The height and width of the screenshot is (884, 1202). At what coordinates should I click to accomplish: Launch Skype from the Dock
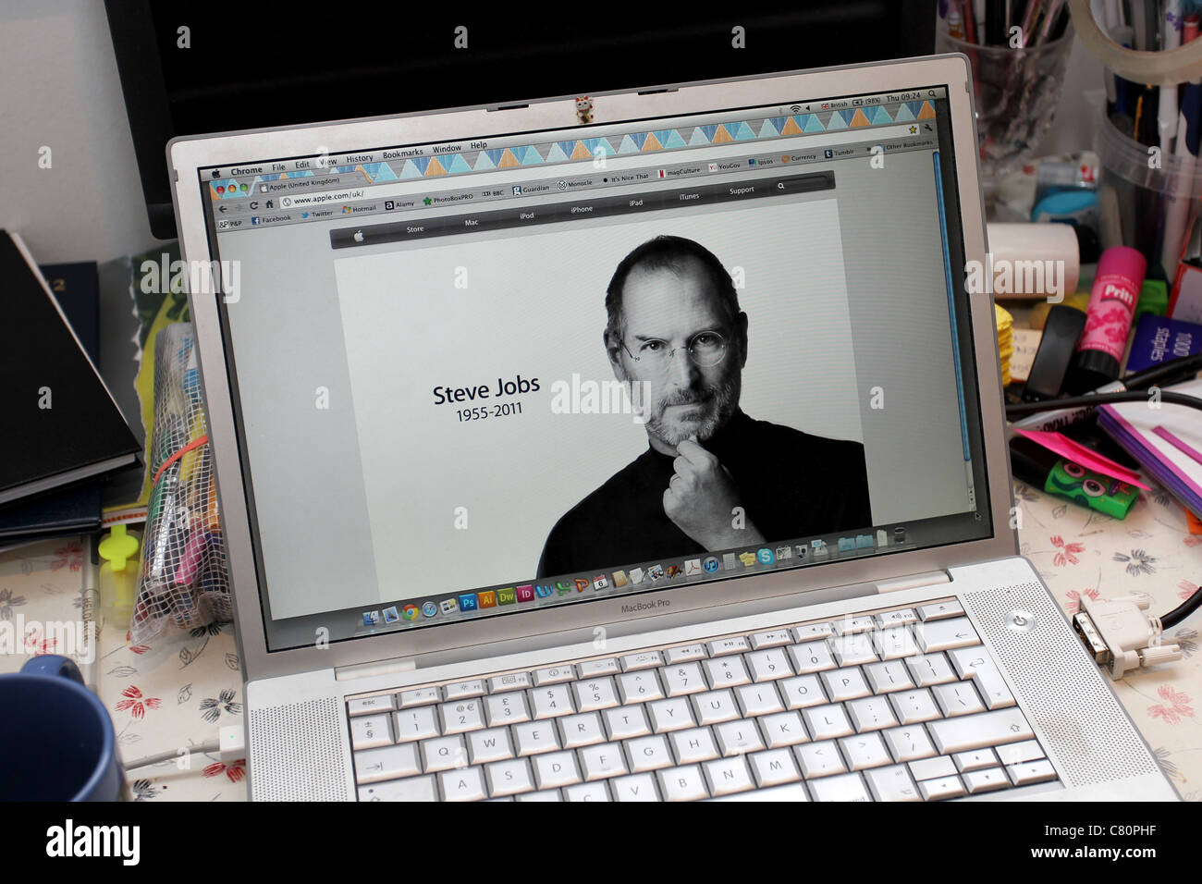(766, 557)
